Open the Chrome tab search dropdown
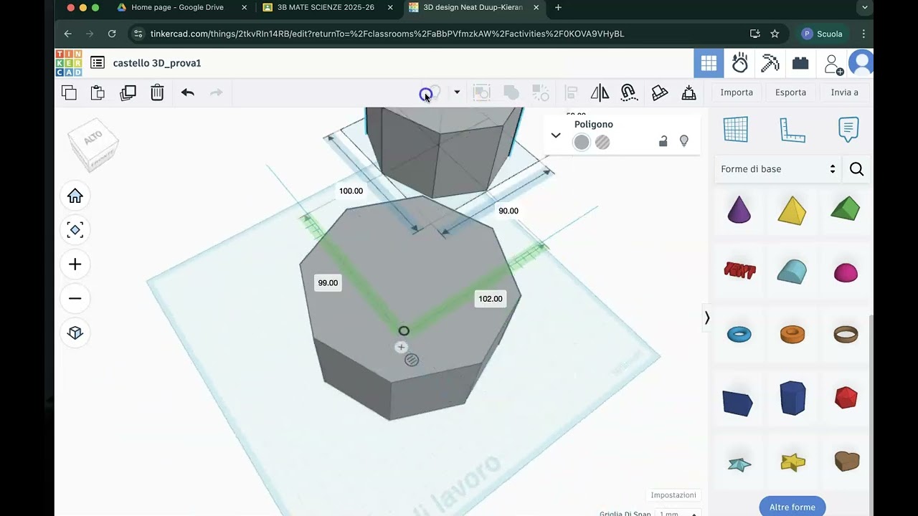Screen dimensions: 918x516 [x=864, y=7]
